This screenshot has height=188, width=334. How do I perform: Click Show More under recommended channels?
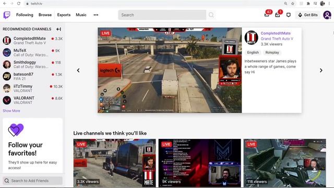coord(11,111)
